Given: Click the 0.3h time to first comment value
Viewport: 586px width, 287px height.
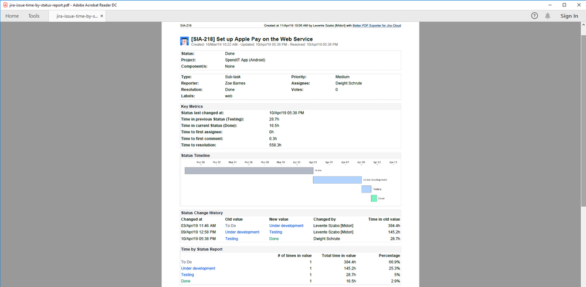Looking at the screenshot, I should 273,139.
